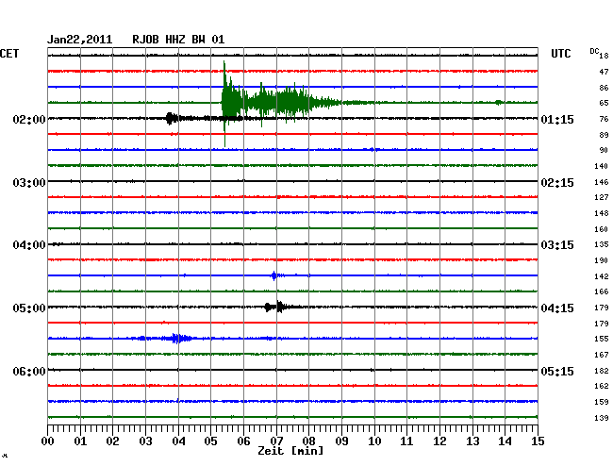This screenshot has height=466, width=613.
Task: Click the 12 minute axis label
Action: (x=439, y=441)
